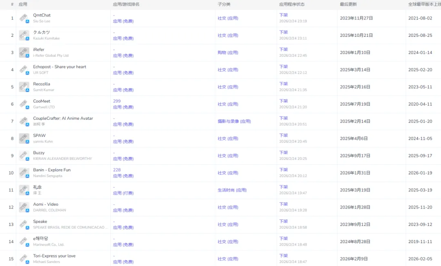Open the Aomi - Video app icon

coord(24,207)
